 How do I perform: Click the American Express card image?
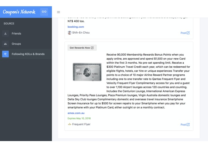coord(87,72)
